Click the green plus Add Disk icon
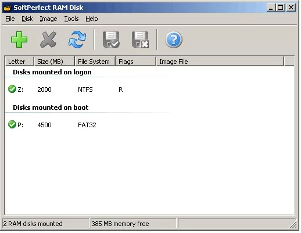This screenshot has width=301, height=233. tap(19, 40)
